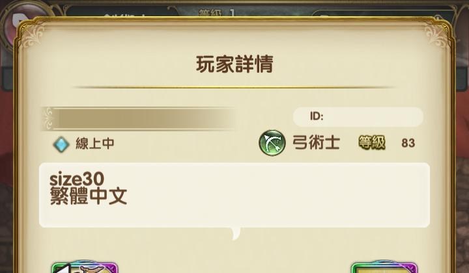The width and height of the screenshot is (469, 273).
Task: Click the 線上中 online status text
Action: click(95, 144)
